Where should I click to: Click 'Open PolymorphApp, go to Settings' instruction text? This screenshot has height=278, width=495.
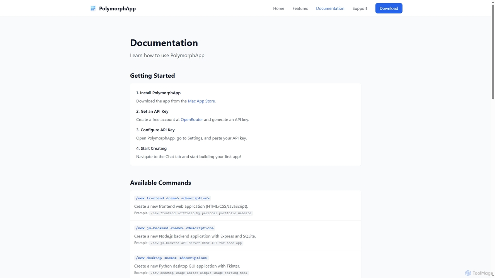[x=191, y=138]
